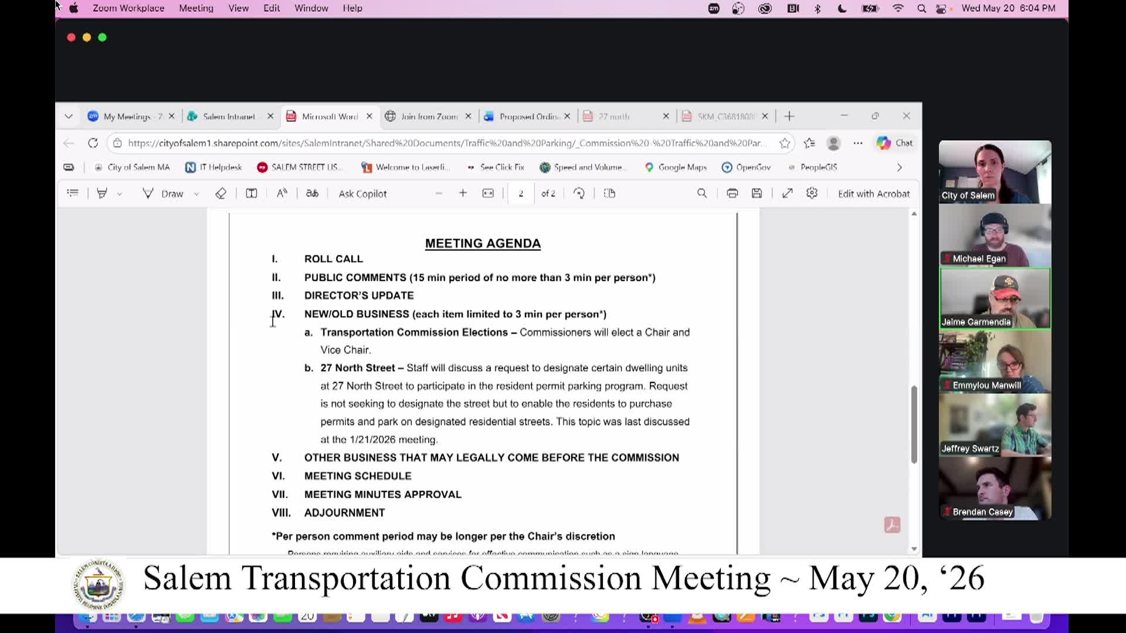Activate Read aloud in PDF toolbar
This screenshot has width=1126, height=633.
[x=282, y=193]
